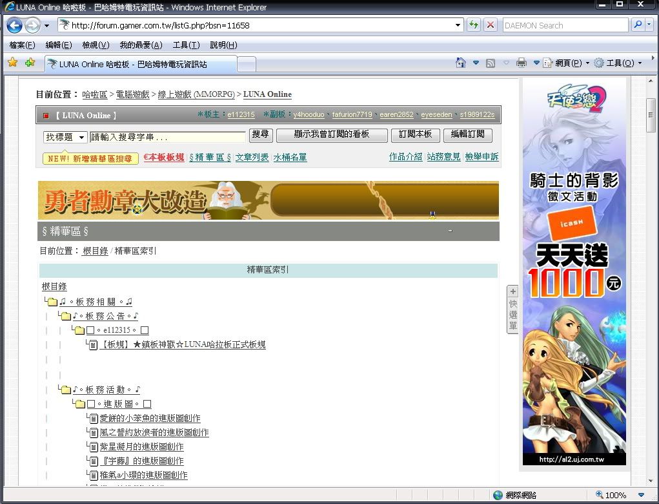Image resolution: width=659 pixels, height=504 pixels.
Task: Click the Home icon in command bar
Action: click(461, 63)
